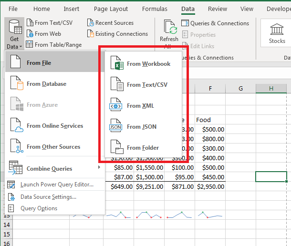The height and width of the screenshot is (246, 291).
Task: Click the $9,251.00 total cell
Action: point(149,186)
